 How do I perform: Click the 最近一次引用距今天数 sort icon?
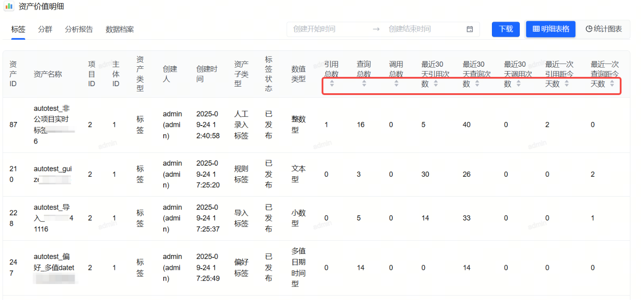[x=567, y=84]
